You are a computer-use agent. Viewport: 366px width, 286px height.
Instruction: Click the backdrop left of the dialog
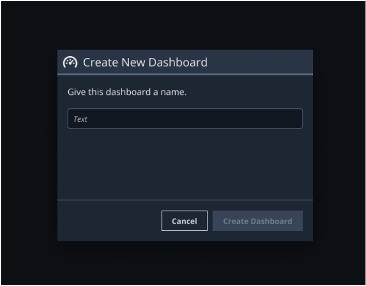coord(28,145)
